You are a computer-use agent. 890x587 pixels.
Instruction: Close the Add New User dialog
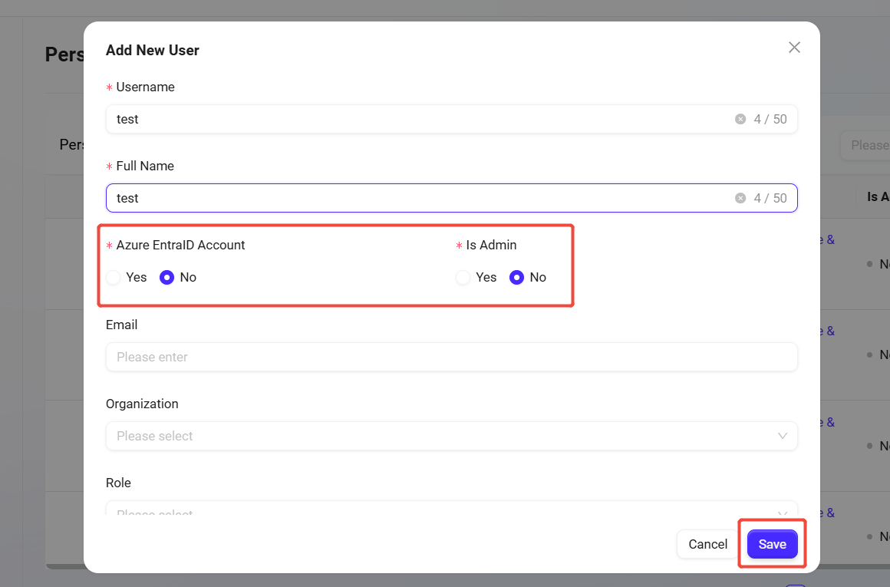pyautogui.click(x=794, y=48)
